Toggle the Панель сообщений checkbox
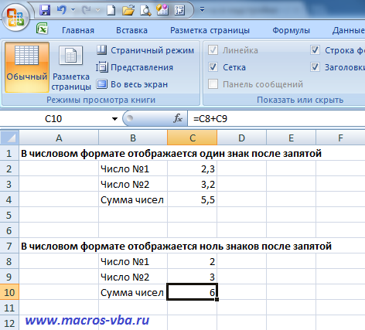Screen dimensions: 365x330 (x=213, y=84)
